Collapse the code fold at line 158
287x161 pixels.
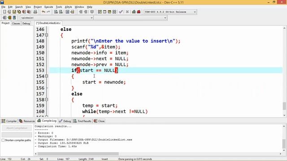pos(47,99)
